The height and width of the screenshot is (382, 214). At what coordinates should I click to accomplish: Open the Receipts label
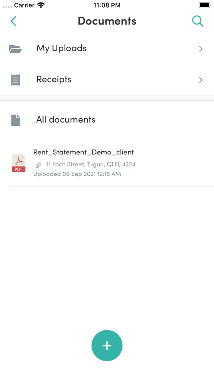pyautogui.click(x=54, y=80)
